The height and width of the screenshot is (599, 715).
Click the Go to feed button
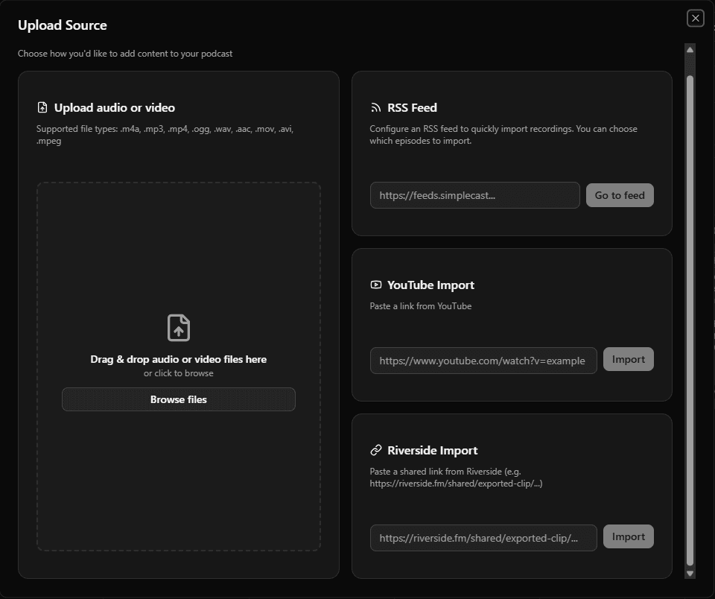click(620, 194)
